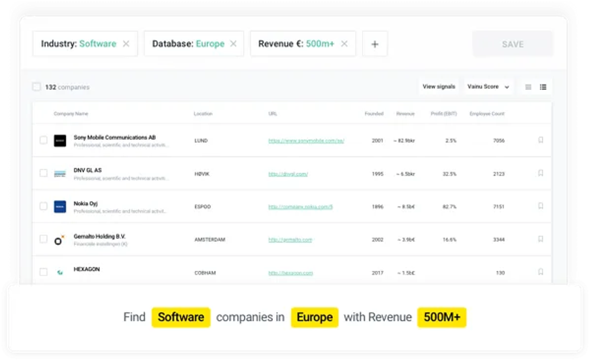Viewport: 589px width, 360px height.
Task: Switch to compact list view icon
Action: click(528, 87)
